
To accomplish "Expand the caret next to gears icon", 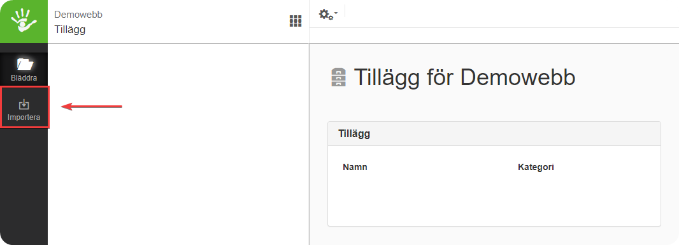I will click(x=336, y=14).
